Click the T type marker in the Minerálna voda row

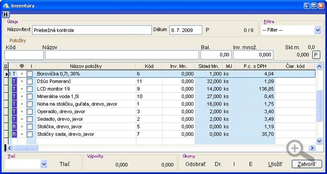(14, 97)
